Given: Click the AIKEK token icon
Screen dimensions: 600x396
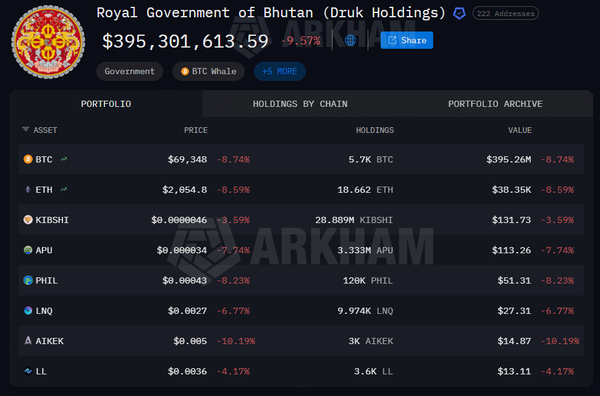Looking at the screenshot, I should (x=28, y=340).
